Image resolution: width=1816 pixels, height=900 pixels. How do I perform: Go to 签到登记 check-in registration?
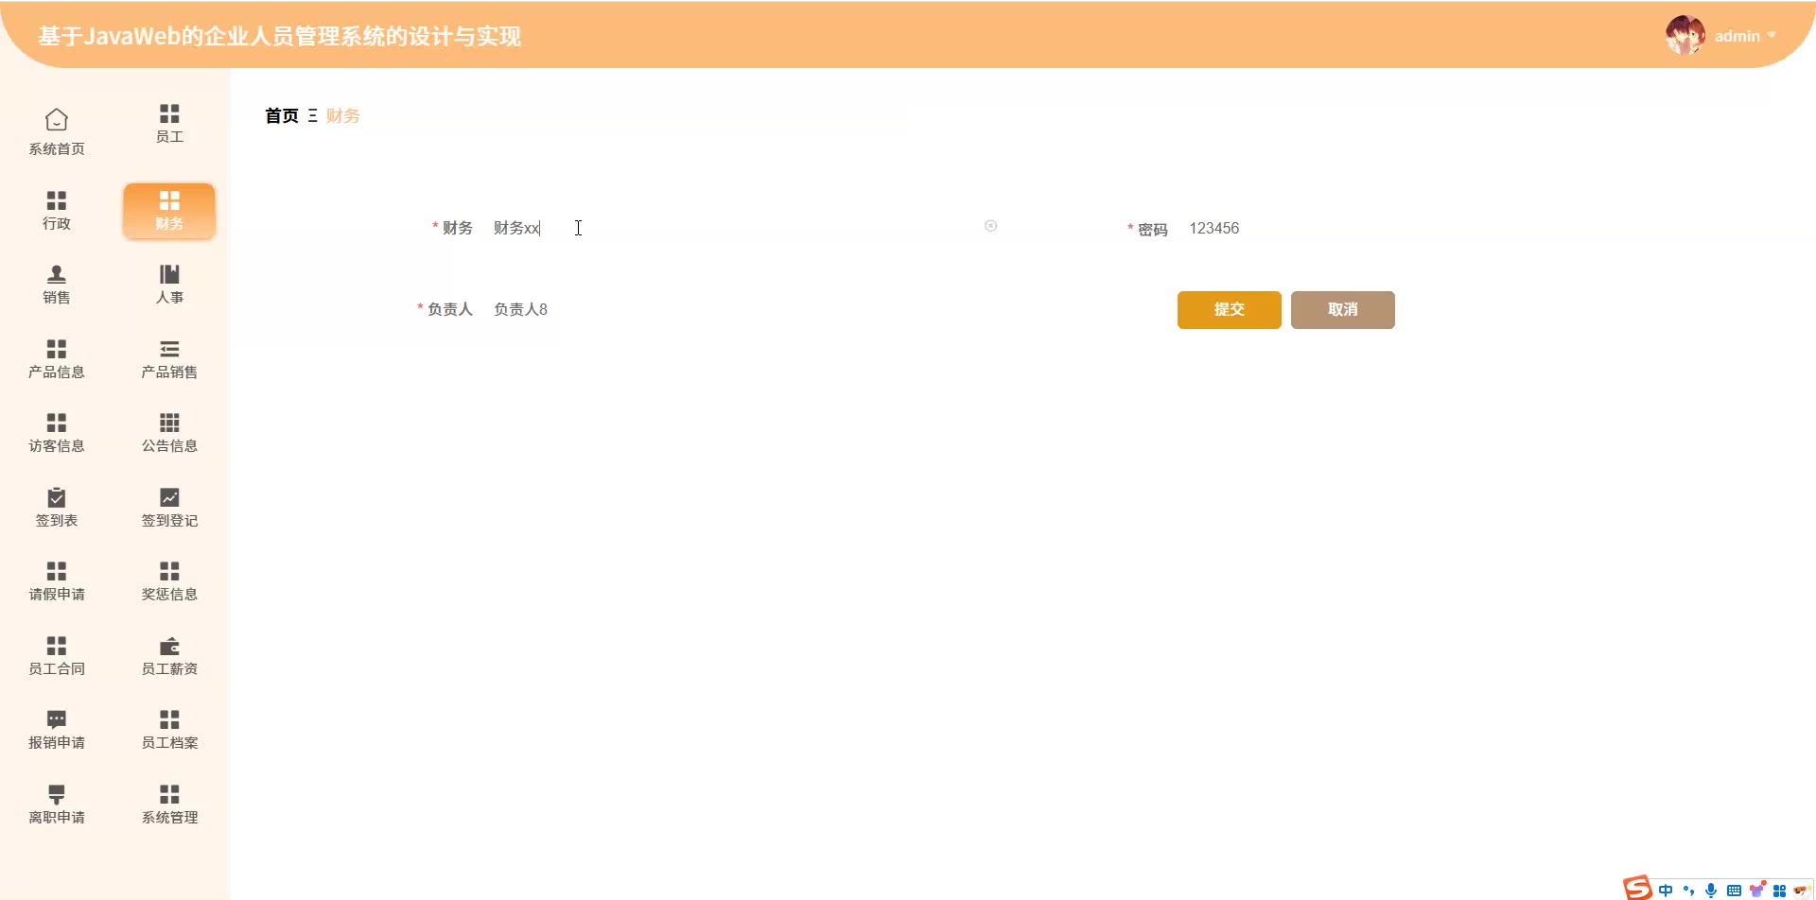click(169, 508)
